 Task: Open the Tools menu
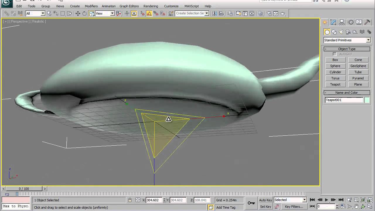pos(32,6)
